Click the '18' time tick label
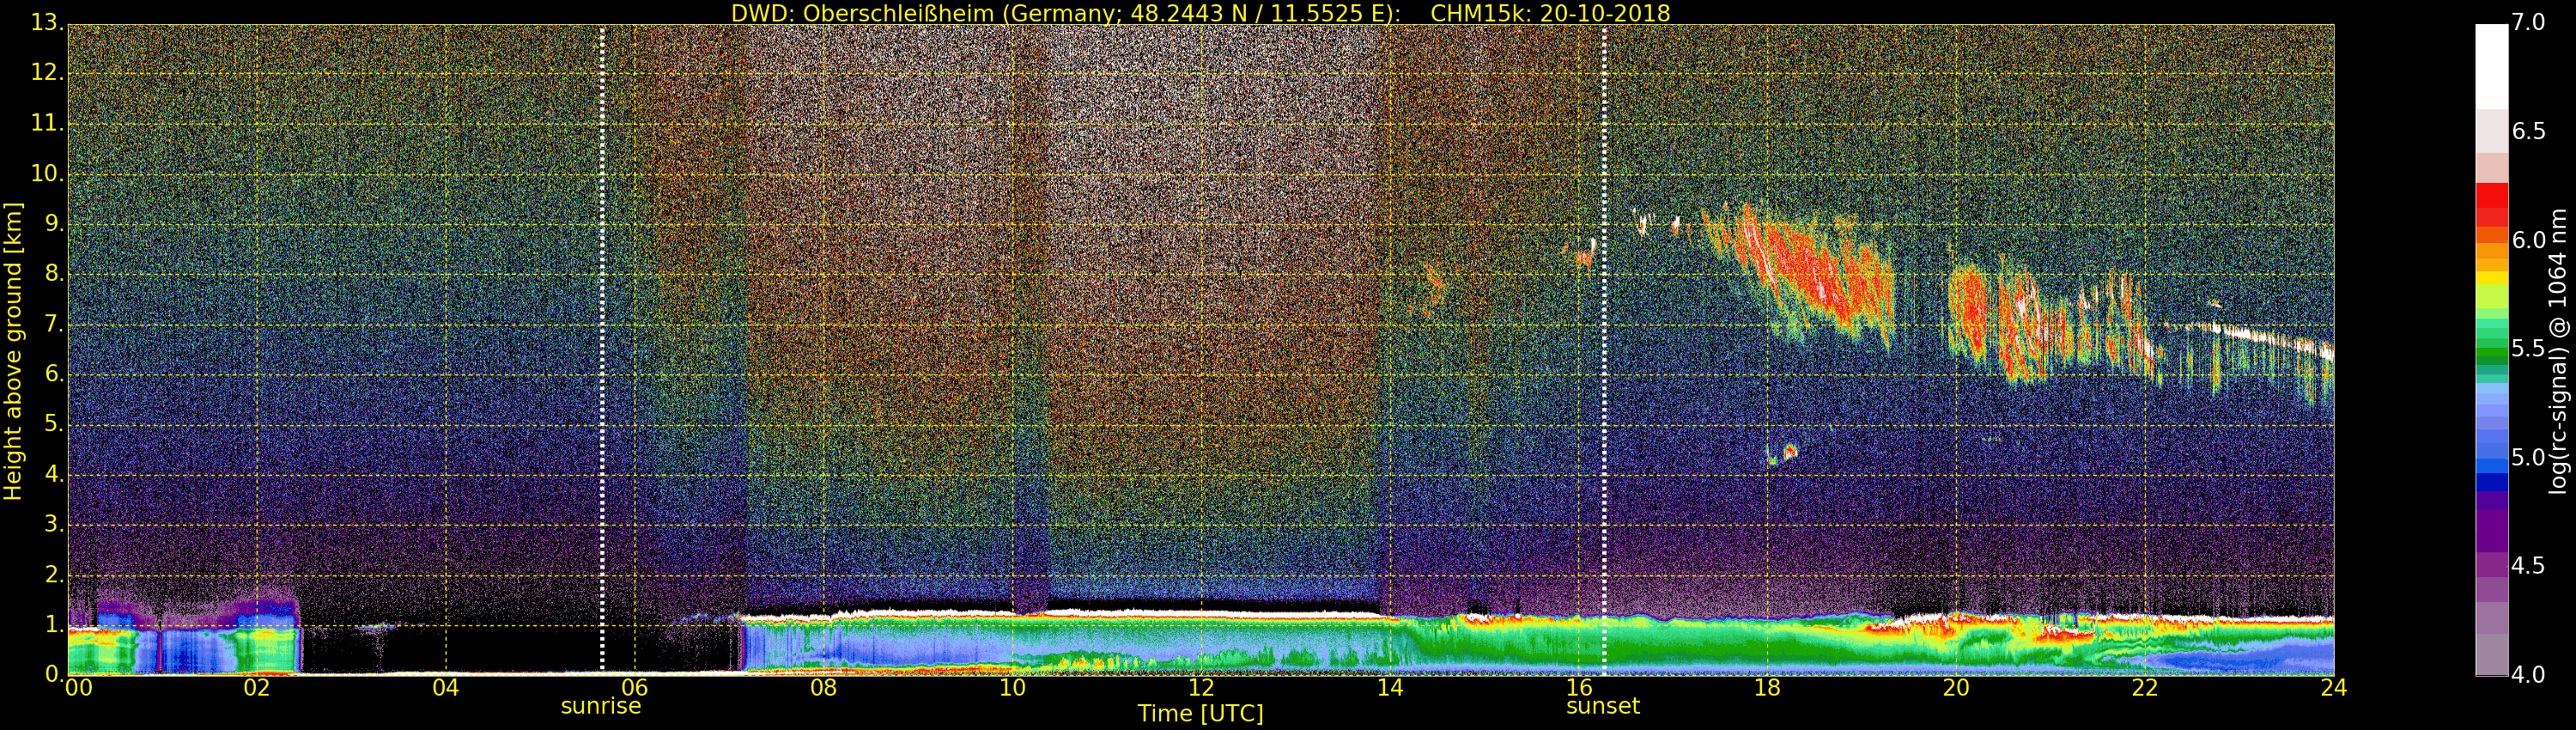2576x730 pixels. tap(1767, 687)
